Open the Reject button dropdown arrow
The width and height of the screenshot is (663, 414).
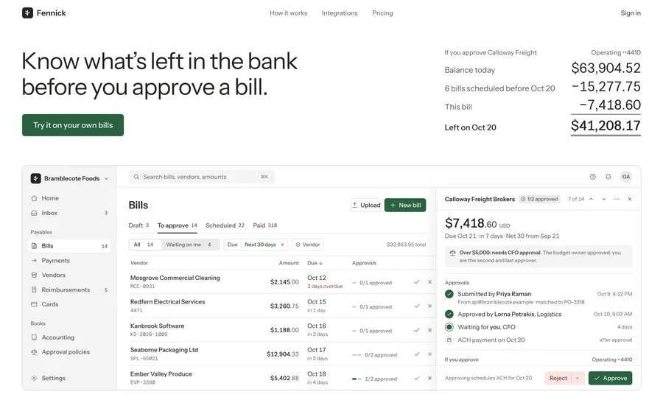coord(578,379)
